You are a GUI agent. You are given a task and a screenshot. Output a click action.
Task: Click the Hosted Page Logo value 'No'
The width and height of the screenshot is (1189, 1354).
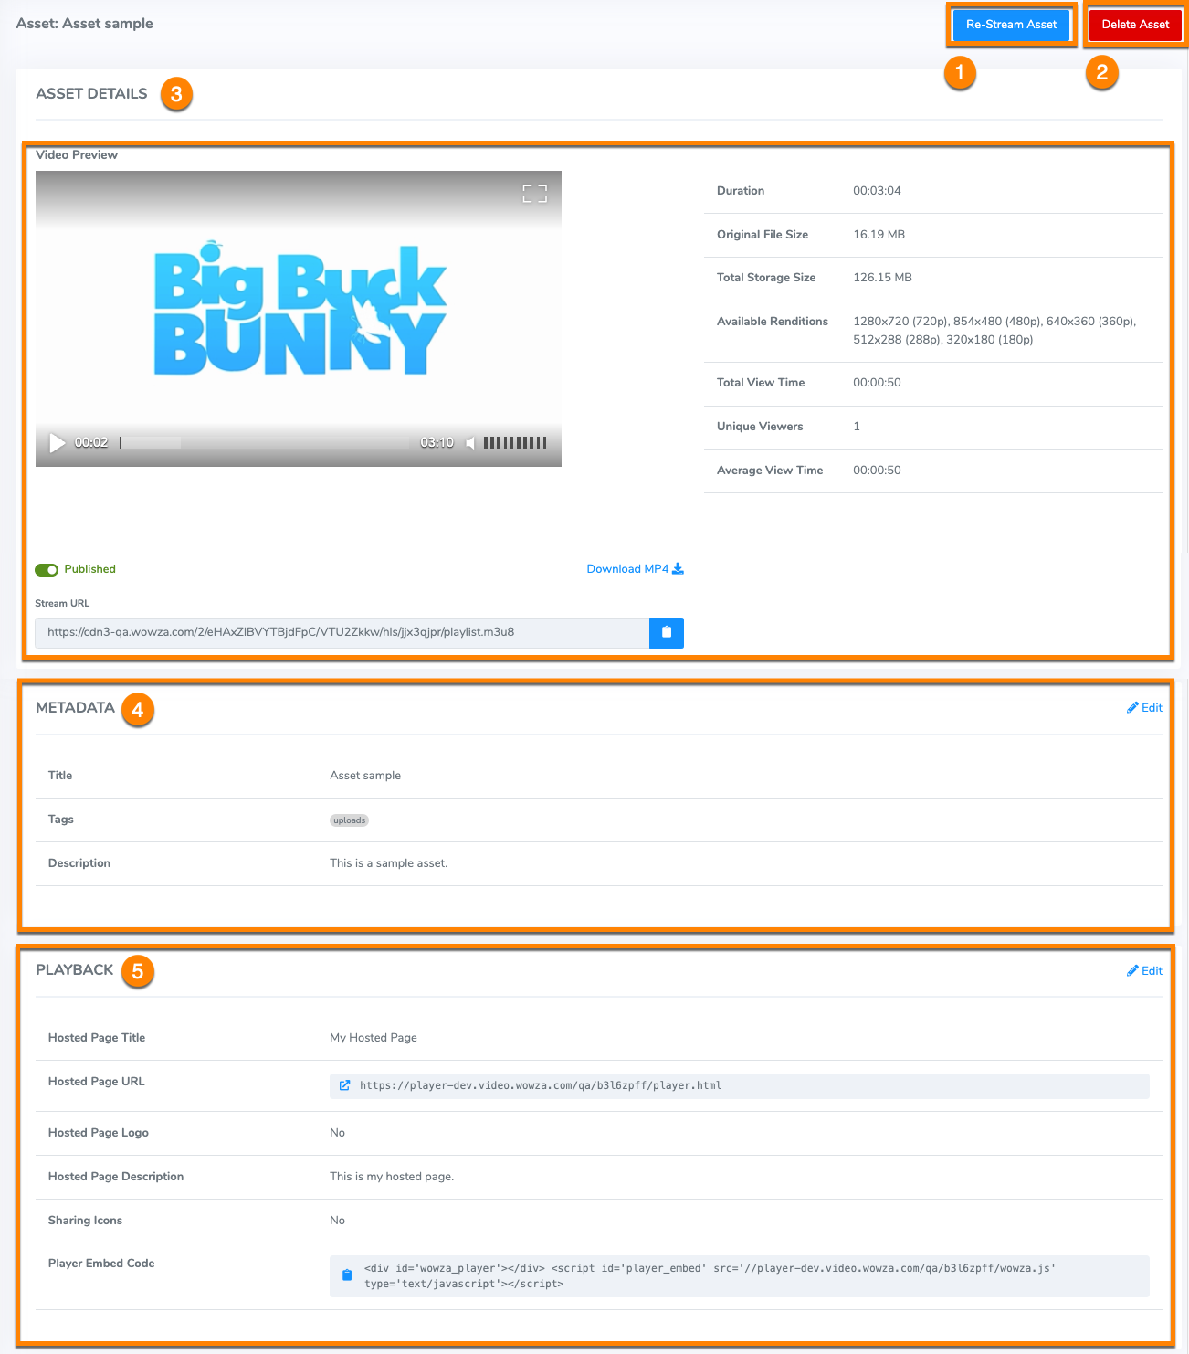(x=337, y=1133)
